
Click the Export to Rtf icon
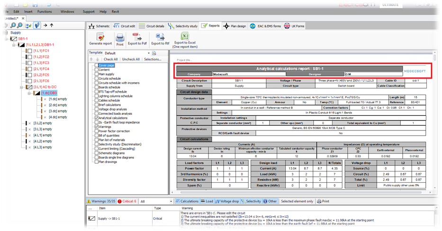[160, 37]
